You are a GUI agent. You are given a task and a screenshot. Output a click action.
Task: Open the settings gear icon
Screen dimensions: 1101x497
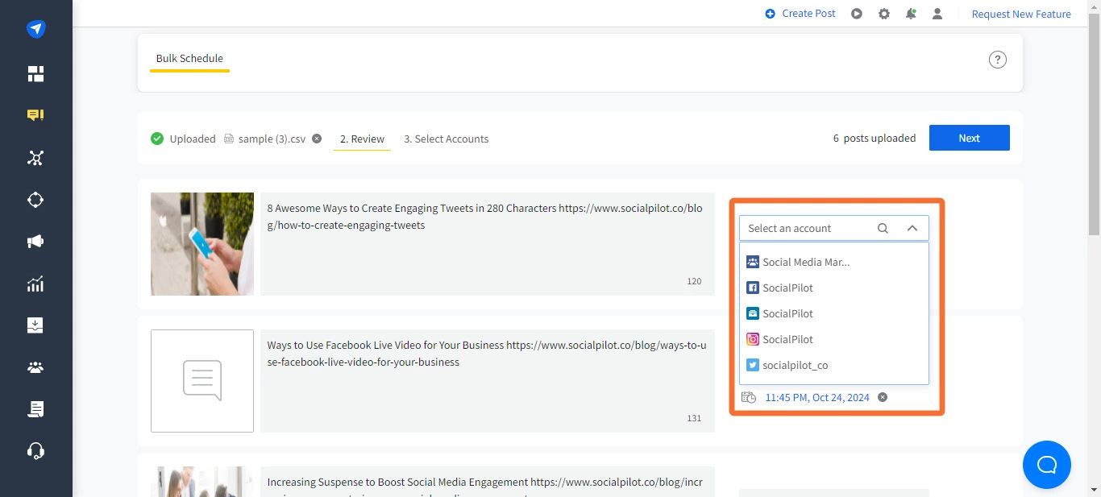click(x=884, y=14)
